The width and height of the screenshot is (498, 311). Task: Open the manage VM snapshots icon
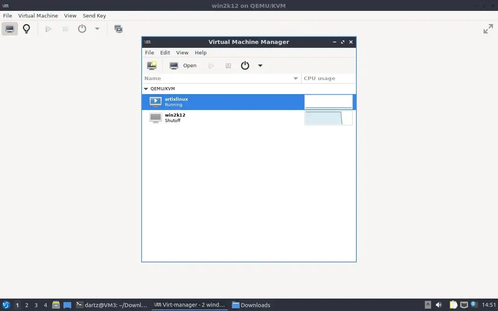[118, 29]
